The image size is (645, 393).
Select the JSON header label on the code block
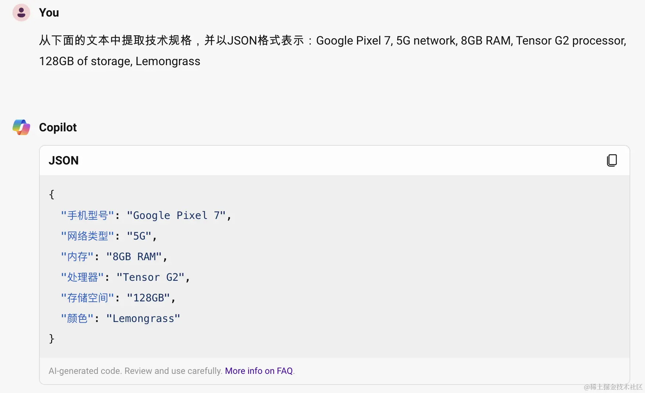[x=63, y=160]
